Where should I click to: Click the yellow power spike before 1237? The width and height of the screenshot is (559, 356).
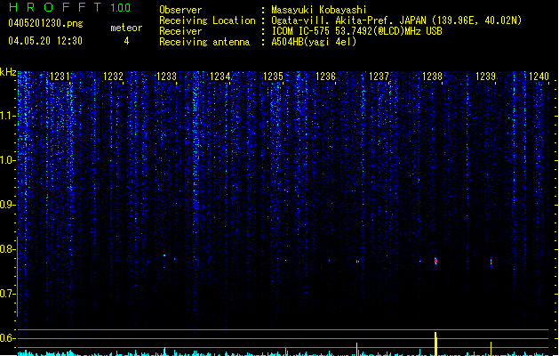click(x=357, y=349)
